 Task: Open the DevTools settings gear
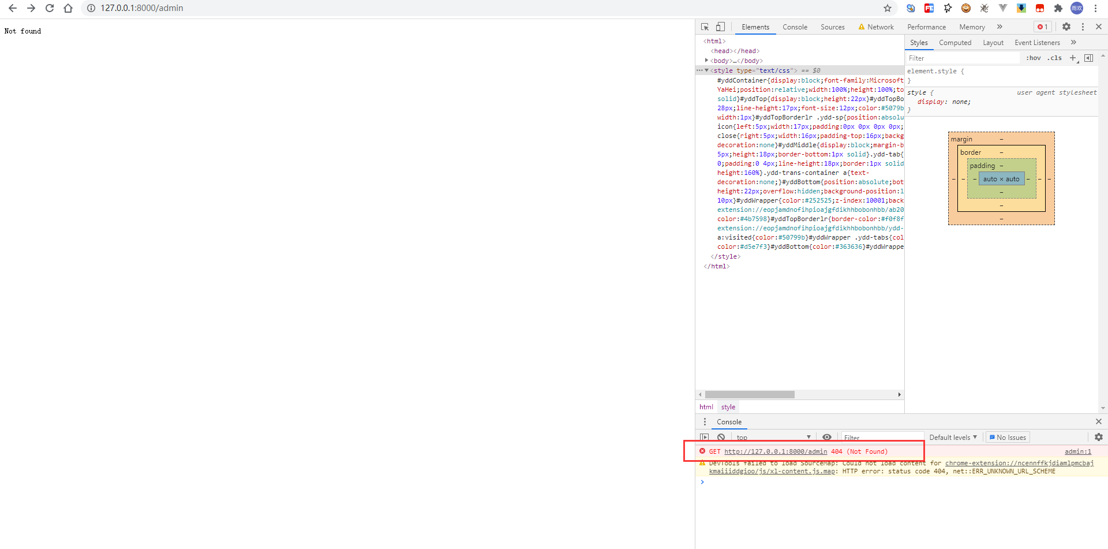(x=1066, y=27)
